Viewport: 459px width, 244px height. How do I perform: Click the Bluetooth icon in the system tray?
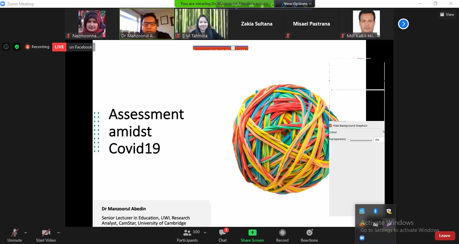tap(375, 211)
